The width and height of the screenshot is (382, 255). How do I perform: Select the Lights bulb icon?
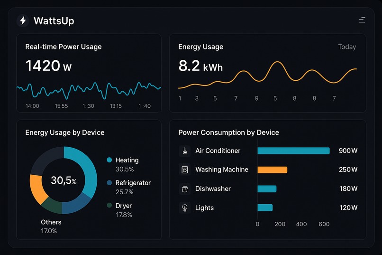[185, 208]
